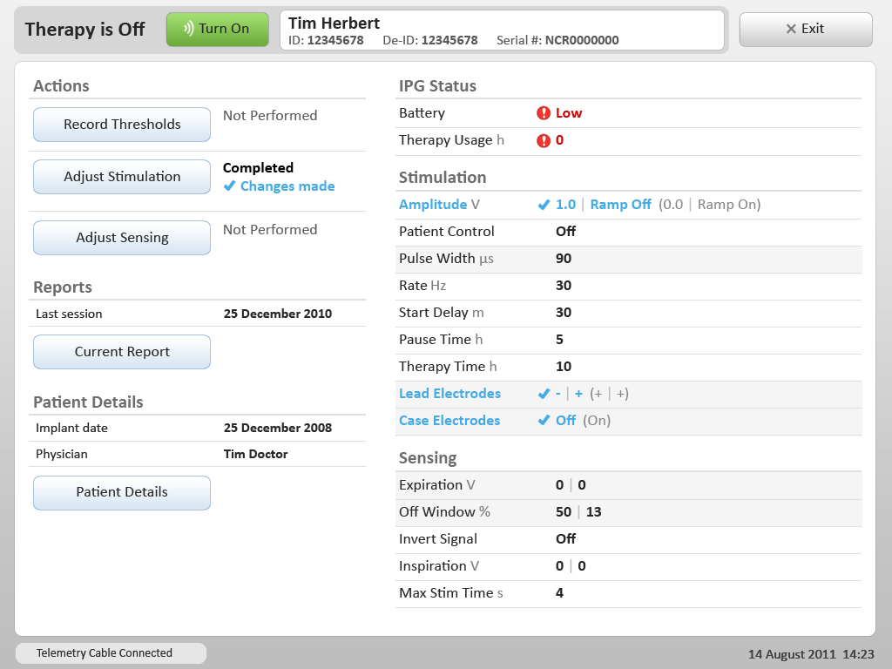
Task: Open the Adjust Stimulation screen
Action: coord(122,177)
